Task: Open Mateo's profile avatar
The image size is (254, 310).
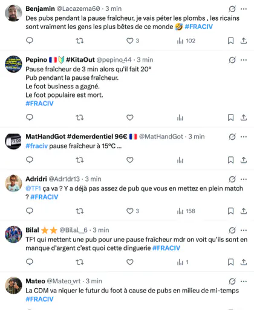Action: click(x=13, y=285)
